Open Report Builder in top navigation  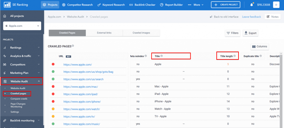(x=171, y=5)
